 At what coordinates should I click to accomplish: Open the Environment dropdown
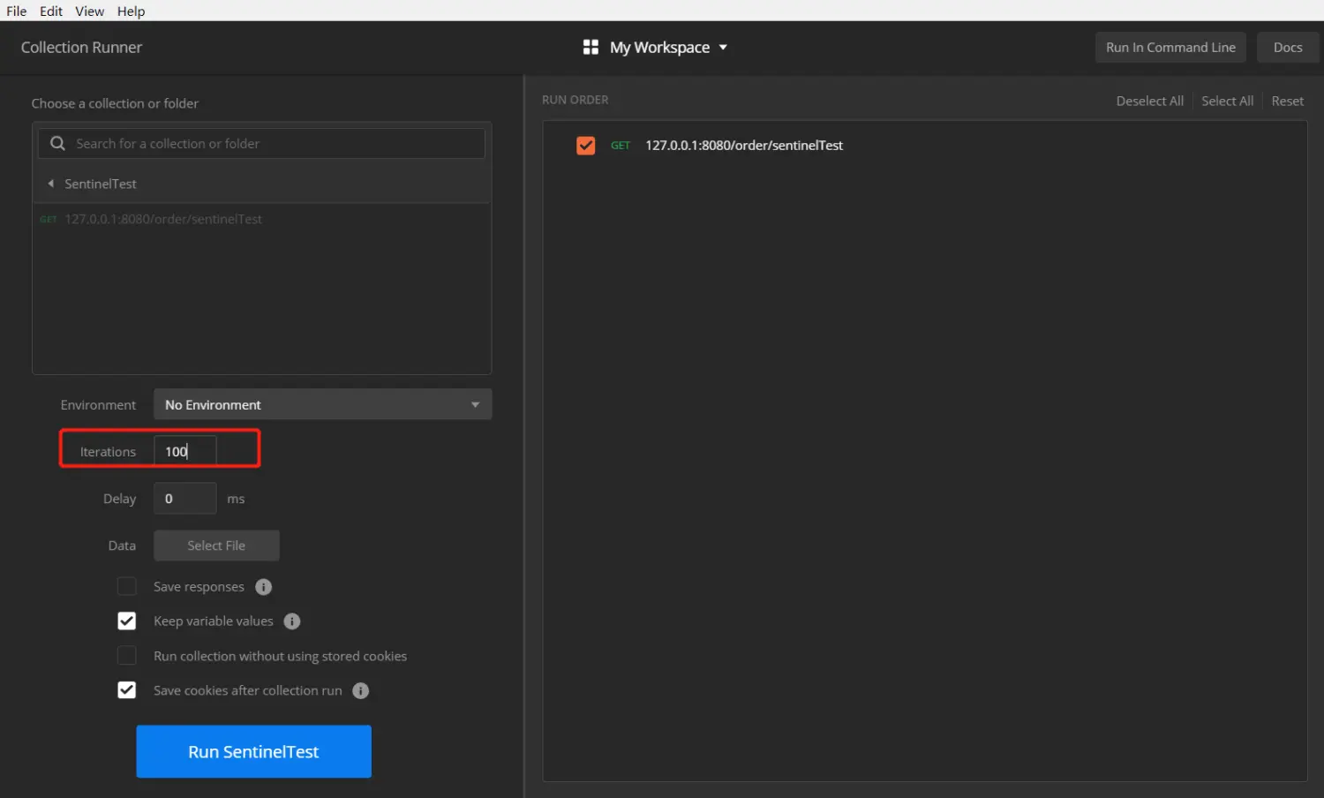pyautogui.click(x=322, y=404)
